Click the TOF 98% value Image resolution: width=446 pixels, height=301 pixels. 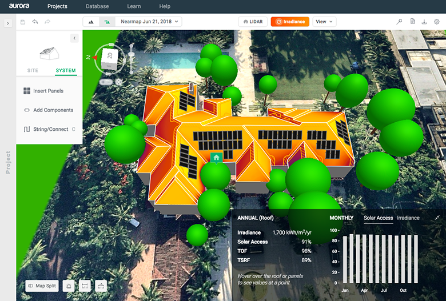[x=306, y=251]
